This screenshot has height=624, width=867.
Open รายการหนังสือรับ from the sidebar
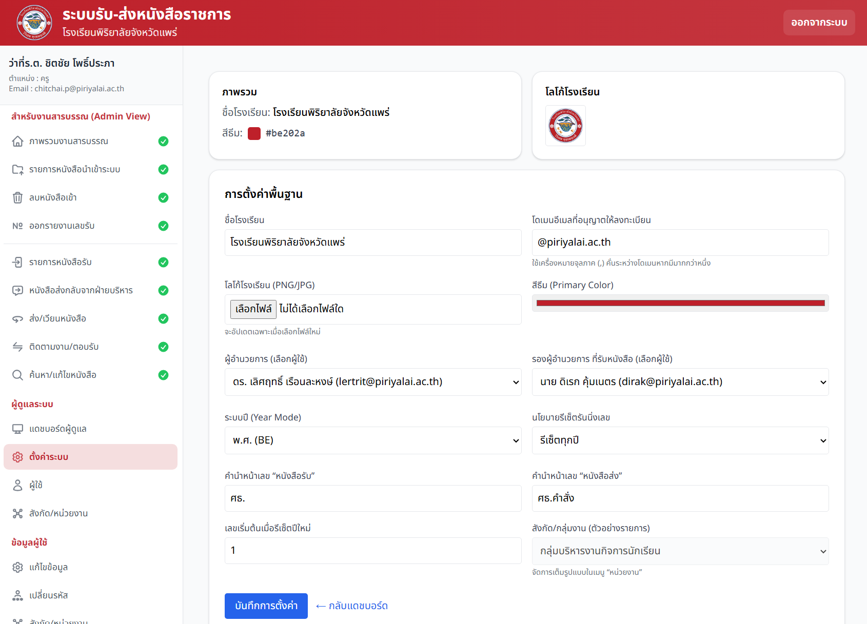(60, 263)
